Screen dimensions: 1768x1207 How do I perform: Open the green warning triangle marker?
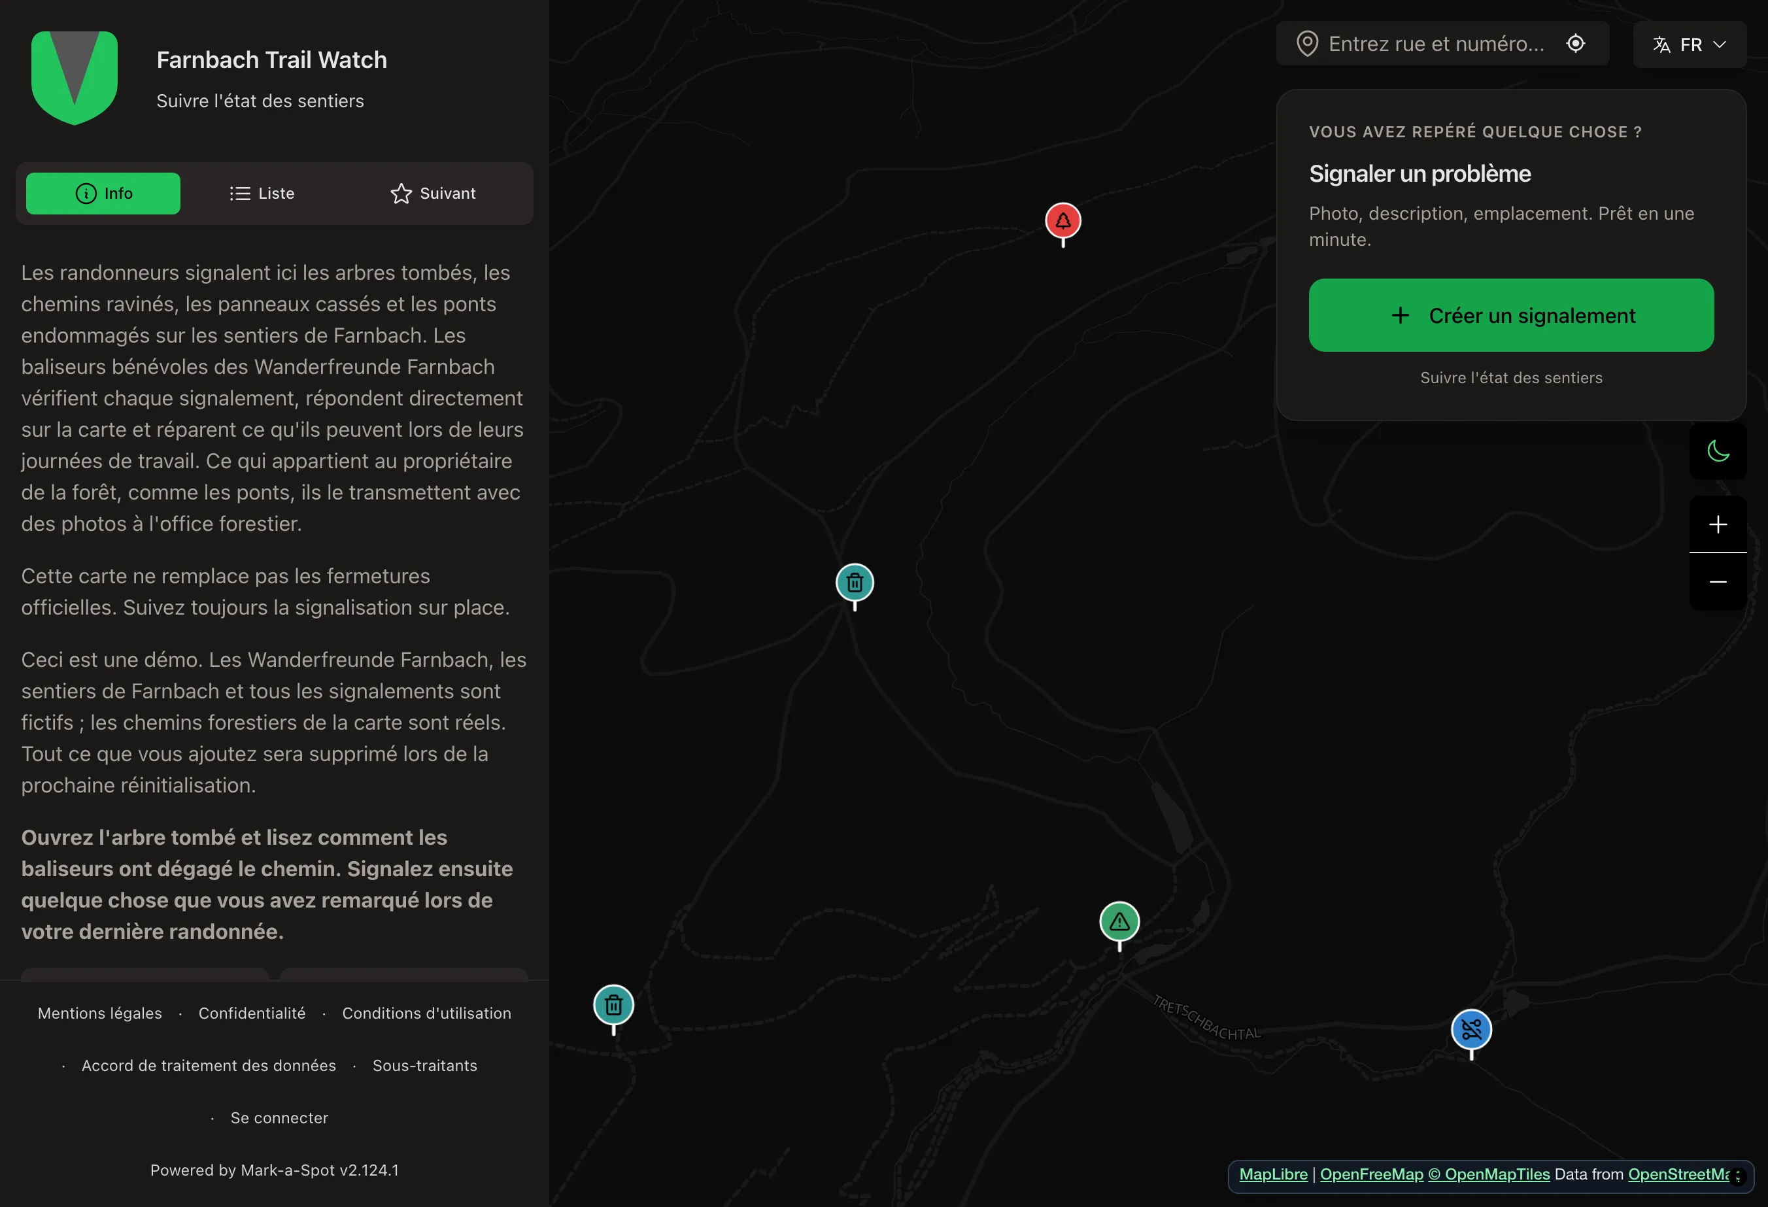tap(1119, 922)
